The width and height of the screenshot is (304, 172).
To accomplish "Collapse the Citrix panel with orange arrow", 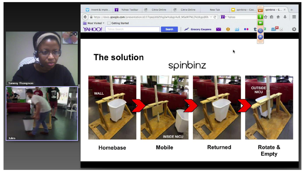I will (x=260, y=10).
